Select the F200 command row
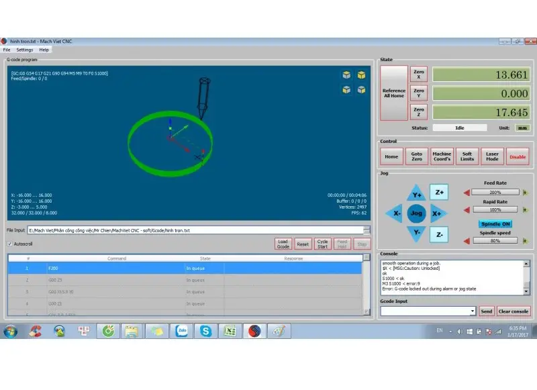537x390 pixels. click(x=185, y=268)
